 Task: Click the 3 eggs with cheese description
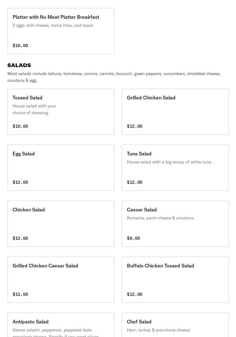(x=53, y=25)
